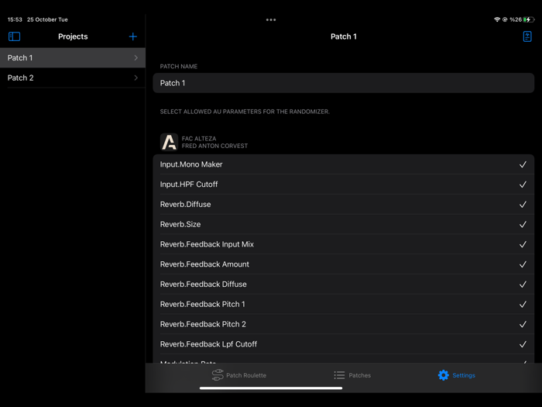
Task: Edit the Patch Name text field
Action: (x=344, y=83)
